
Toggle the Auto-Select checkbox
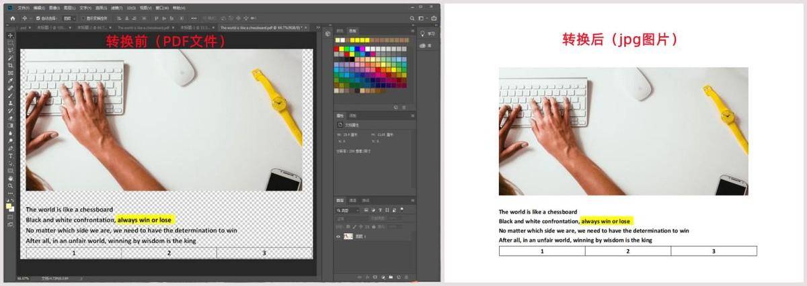tap(38, 18)
